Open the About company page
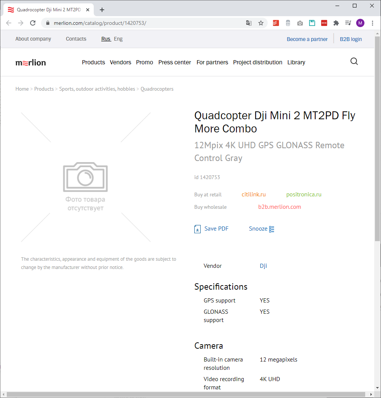 [33, 39]
